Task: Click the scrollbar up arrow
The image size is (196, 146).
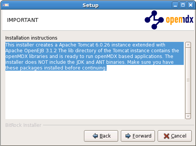Action: coord(188,45)
